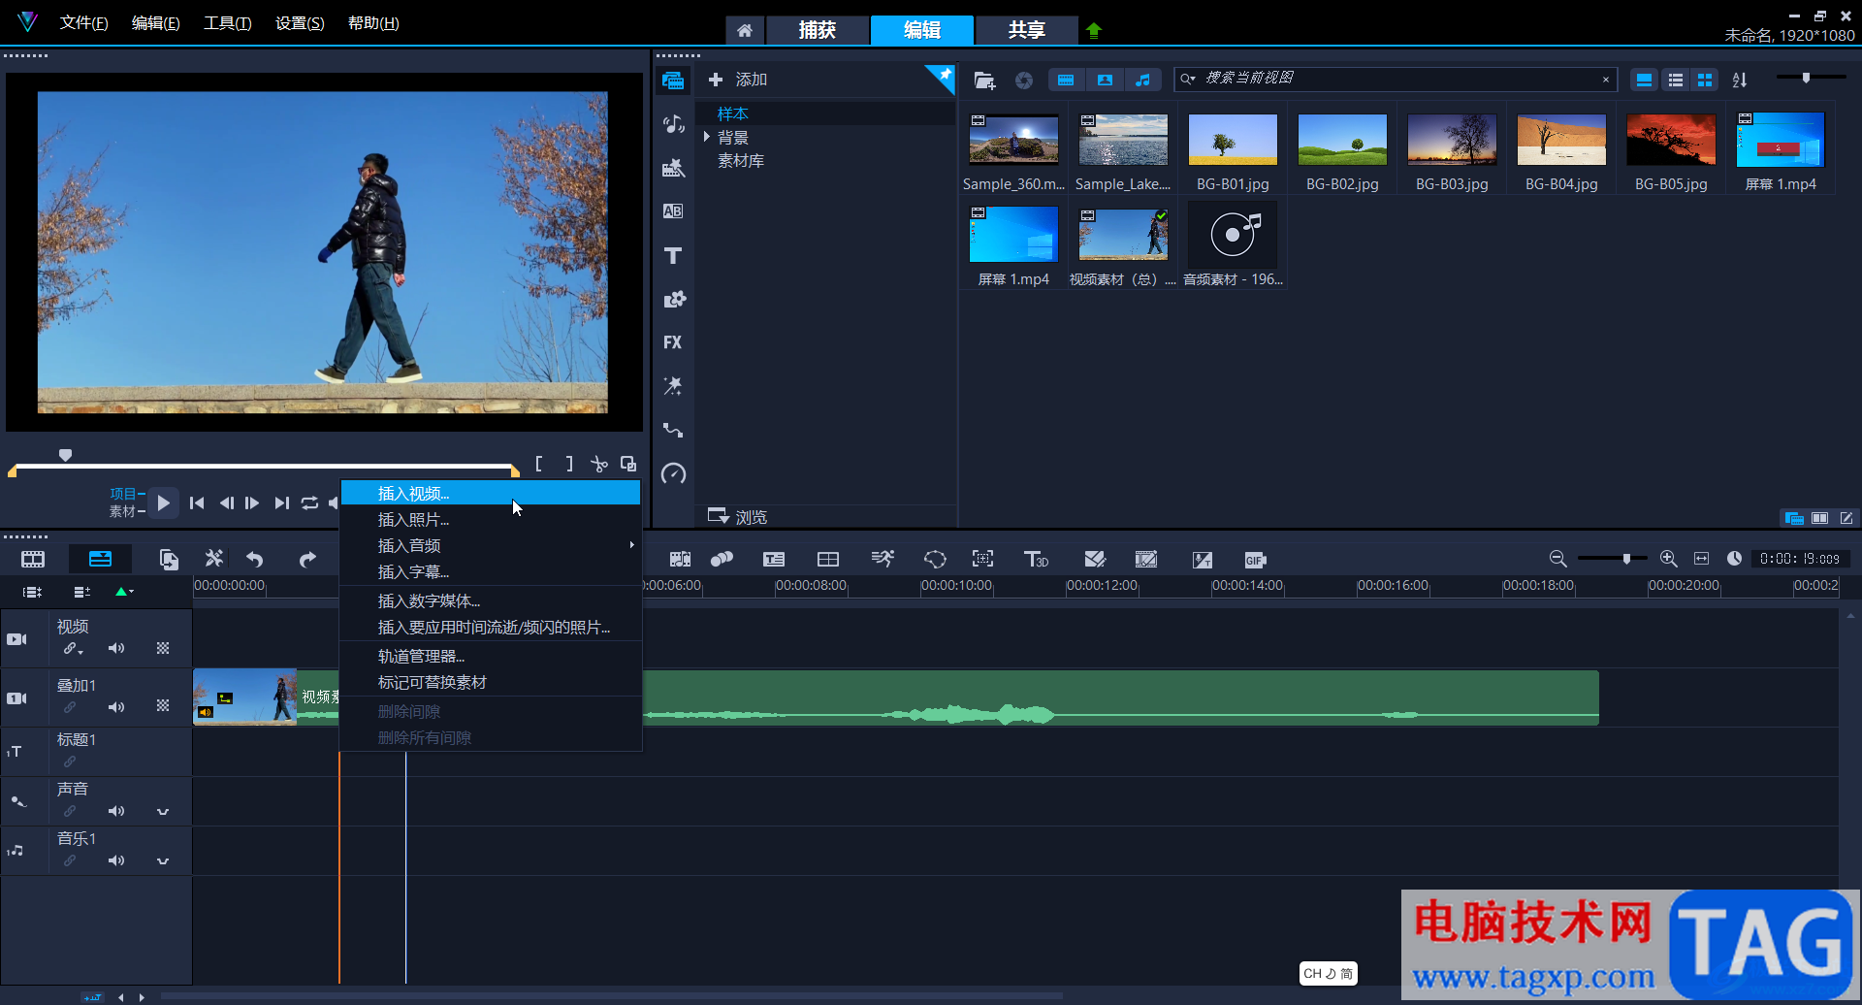Mute the 视频 track audio
Image resolution: width=1862 pixels, height=1005 pixels.
click(116, 648)
